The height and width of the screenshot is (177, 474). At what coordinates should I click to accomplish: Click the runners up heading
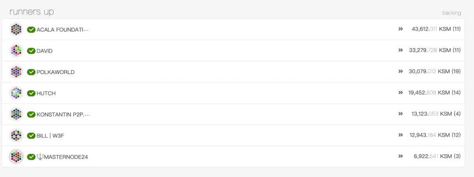coord(32,12)
